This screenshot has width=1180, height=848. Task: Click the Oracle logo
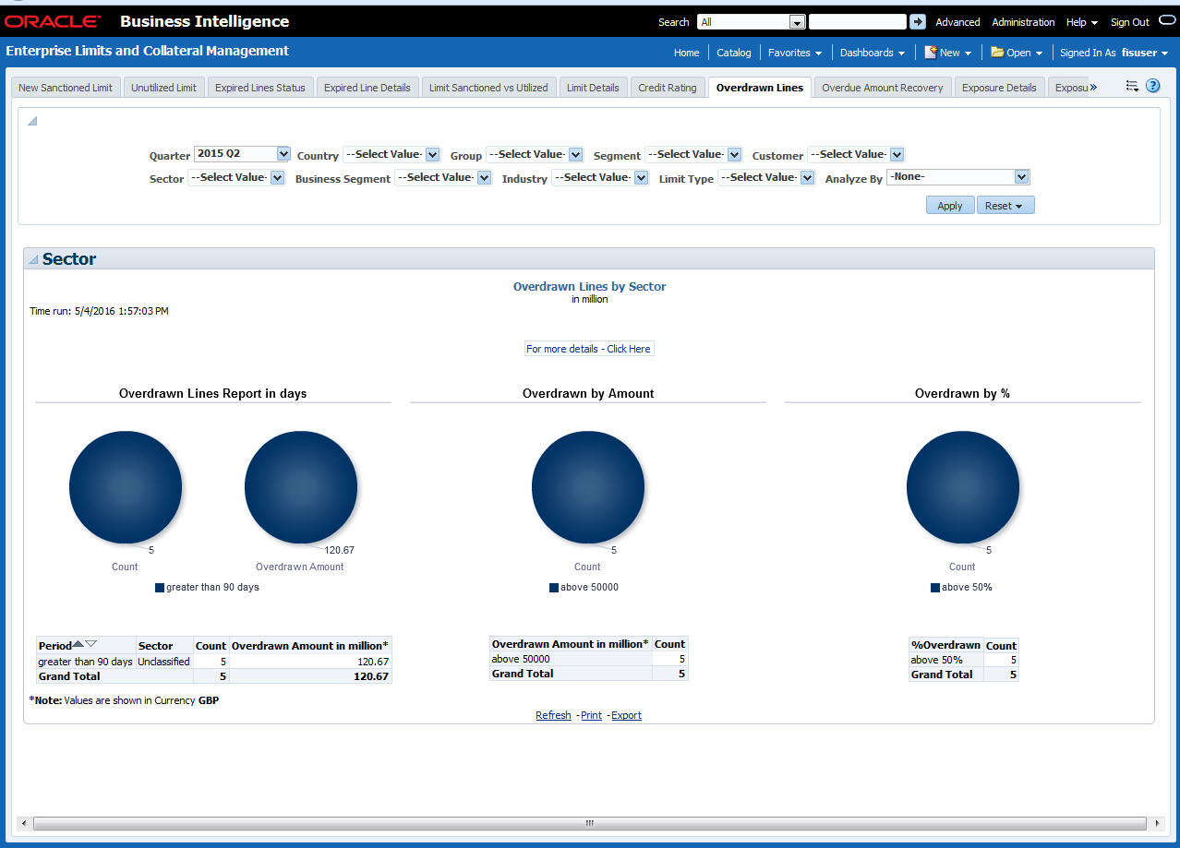pos(53,21)
